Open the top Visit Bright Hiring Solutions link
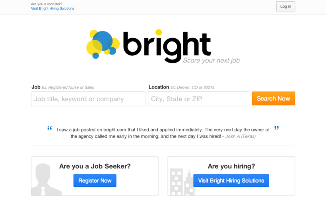Image resolution: width=326 pixels, height=204 pixels. pyautogui.click(x=52, y=8)
